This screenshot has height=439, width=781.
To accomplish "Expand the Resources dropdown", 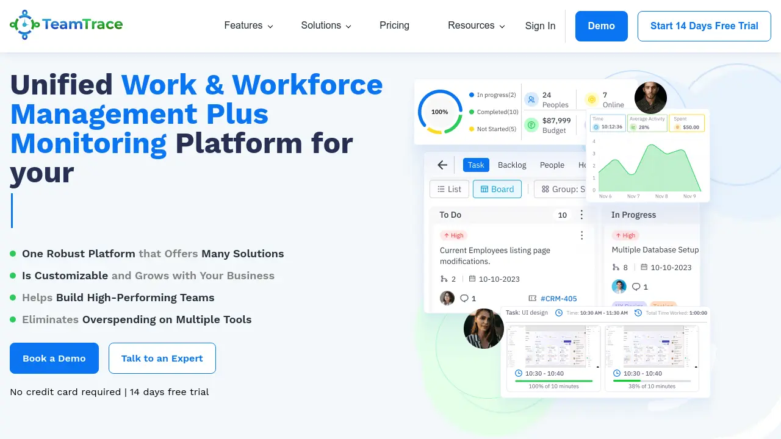I will pyautogui.click(x=477, y=26).
